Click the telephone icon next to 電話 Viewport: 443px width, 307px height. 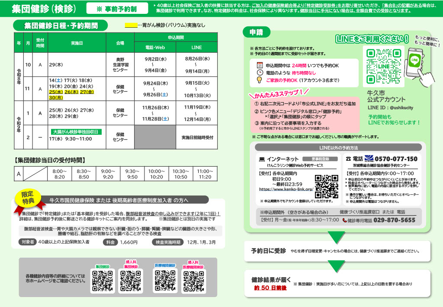[x=348, y=159]
